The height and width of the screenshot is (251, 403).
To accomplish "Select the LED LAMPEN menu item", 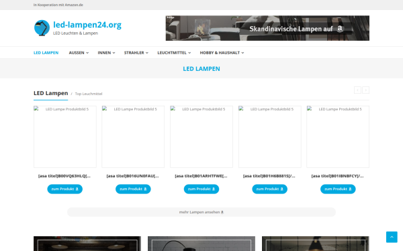I will pyautogui.click(x=46, y=53).
